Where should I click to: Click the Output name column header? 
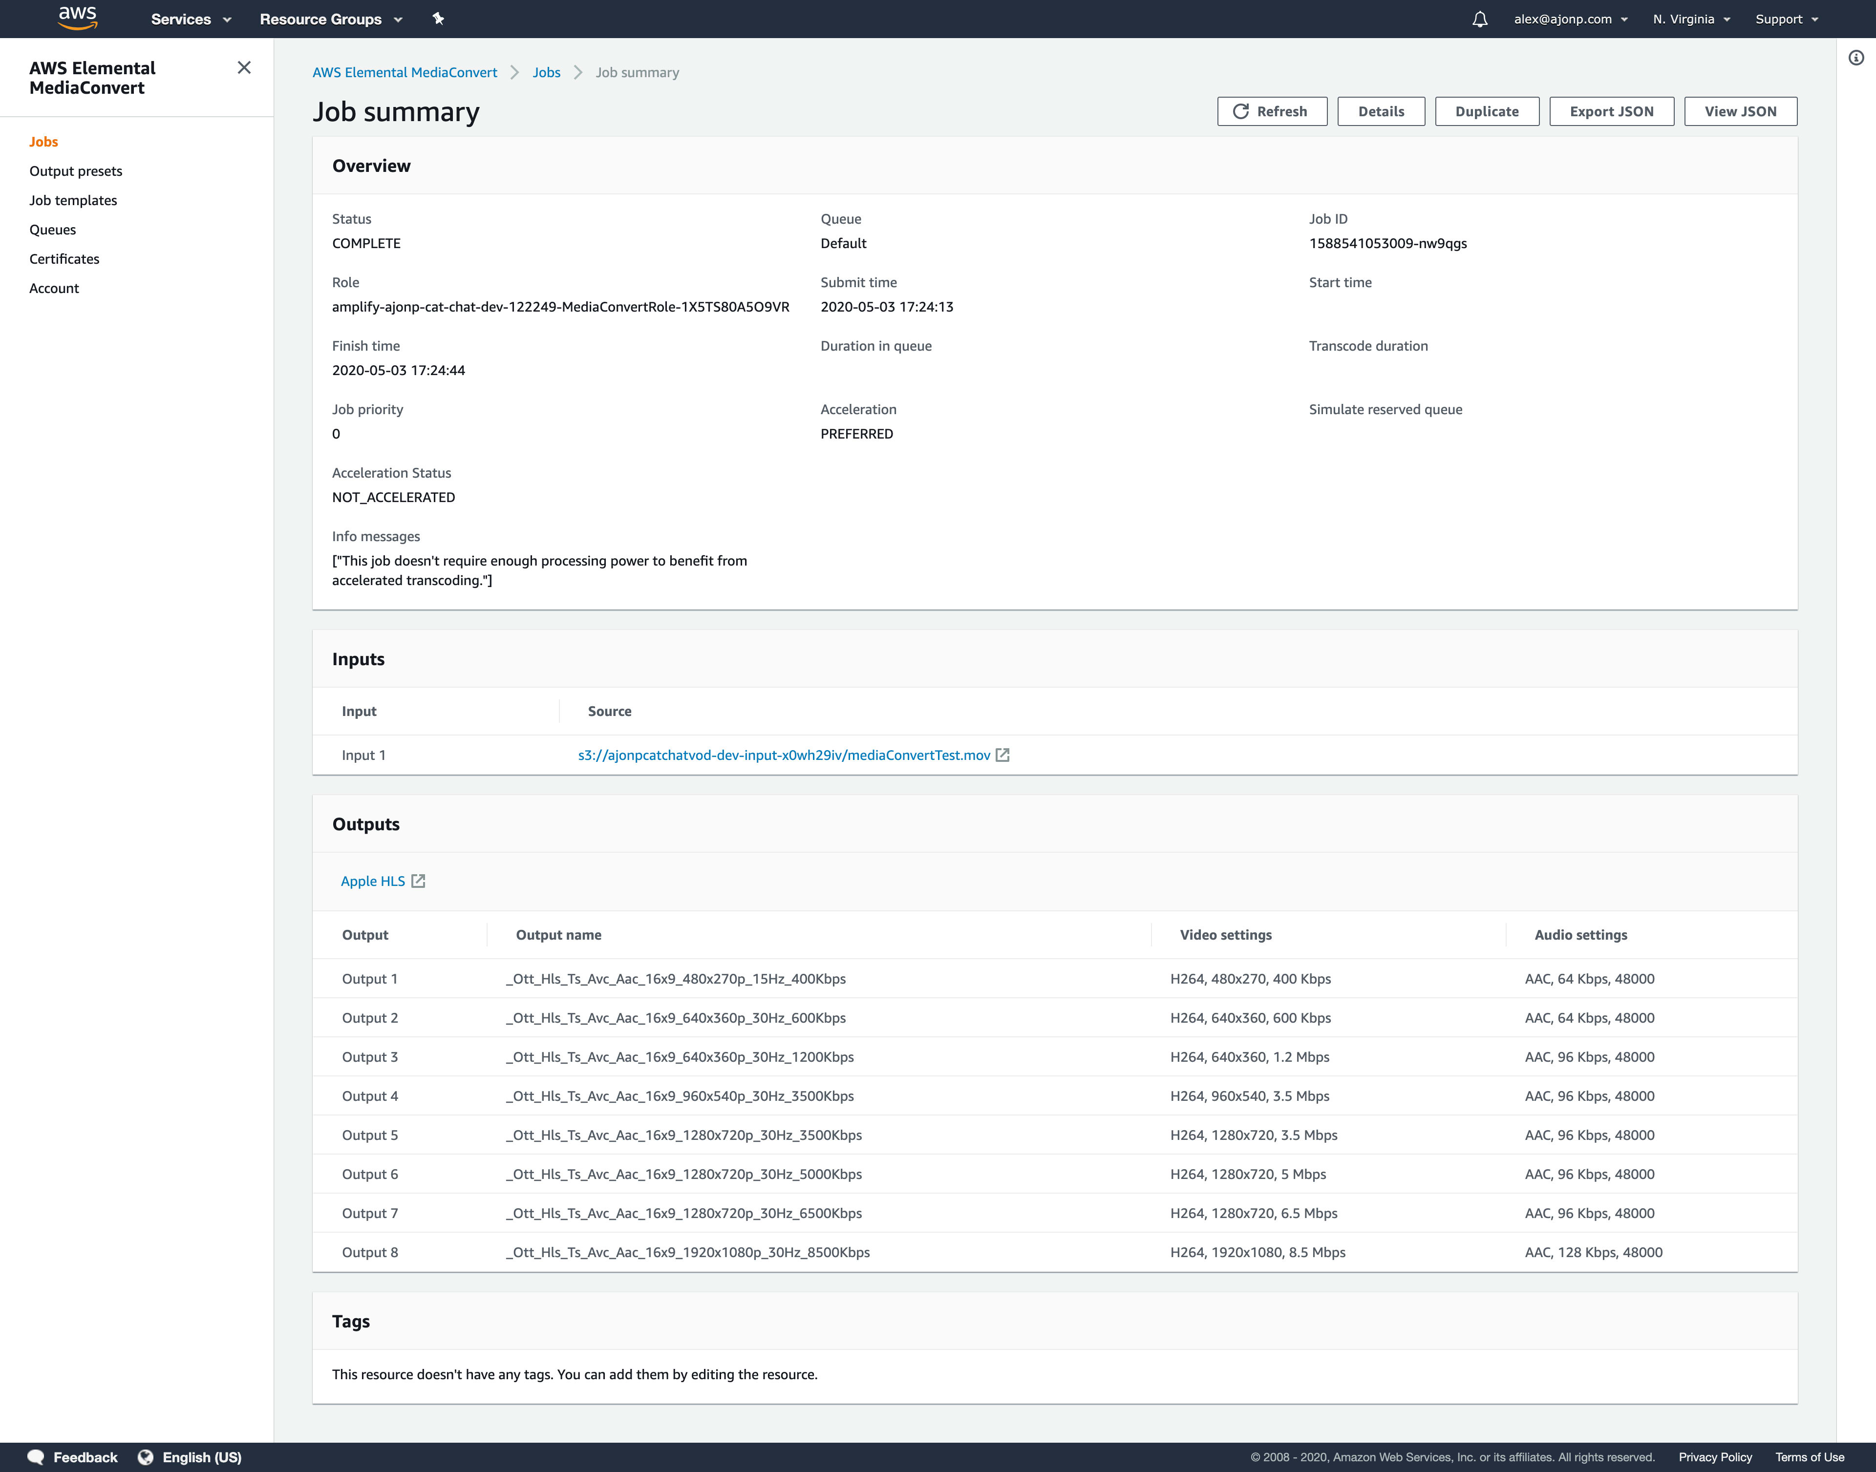pos(559,934)
